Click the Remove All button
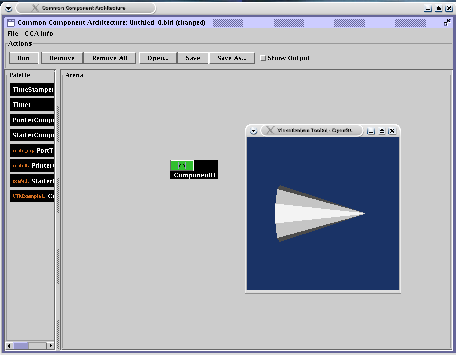Screen dimensions: 456x355 [x=109, y=58]
